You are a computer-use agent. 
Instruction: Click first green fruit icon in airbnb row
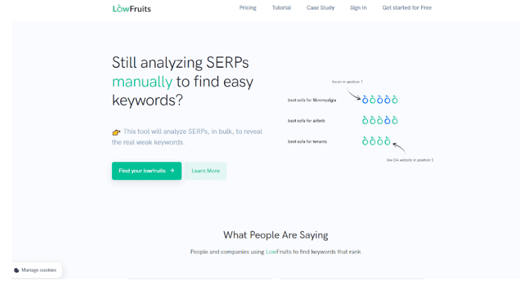click(x=365, y=120)
